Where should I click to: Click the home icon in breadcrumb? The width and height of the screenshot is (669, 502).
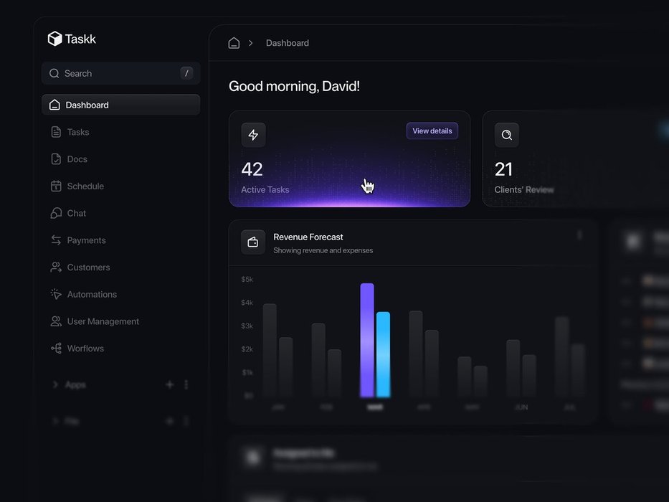[234, 43]
